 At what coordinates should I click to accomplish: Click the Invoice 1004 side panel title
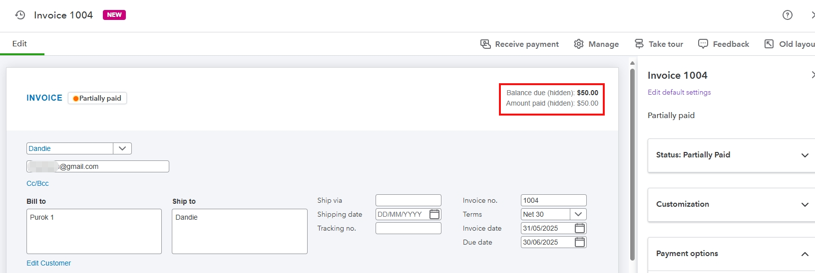(x=678, y=75)
